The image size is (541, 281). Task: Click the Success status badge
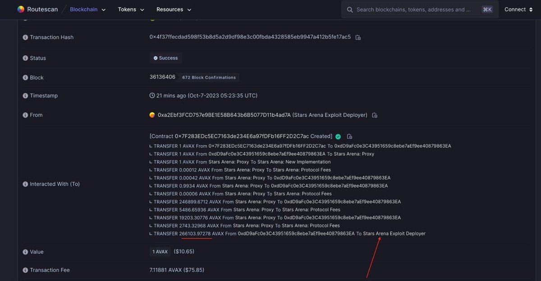click(166, 58)
